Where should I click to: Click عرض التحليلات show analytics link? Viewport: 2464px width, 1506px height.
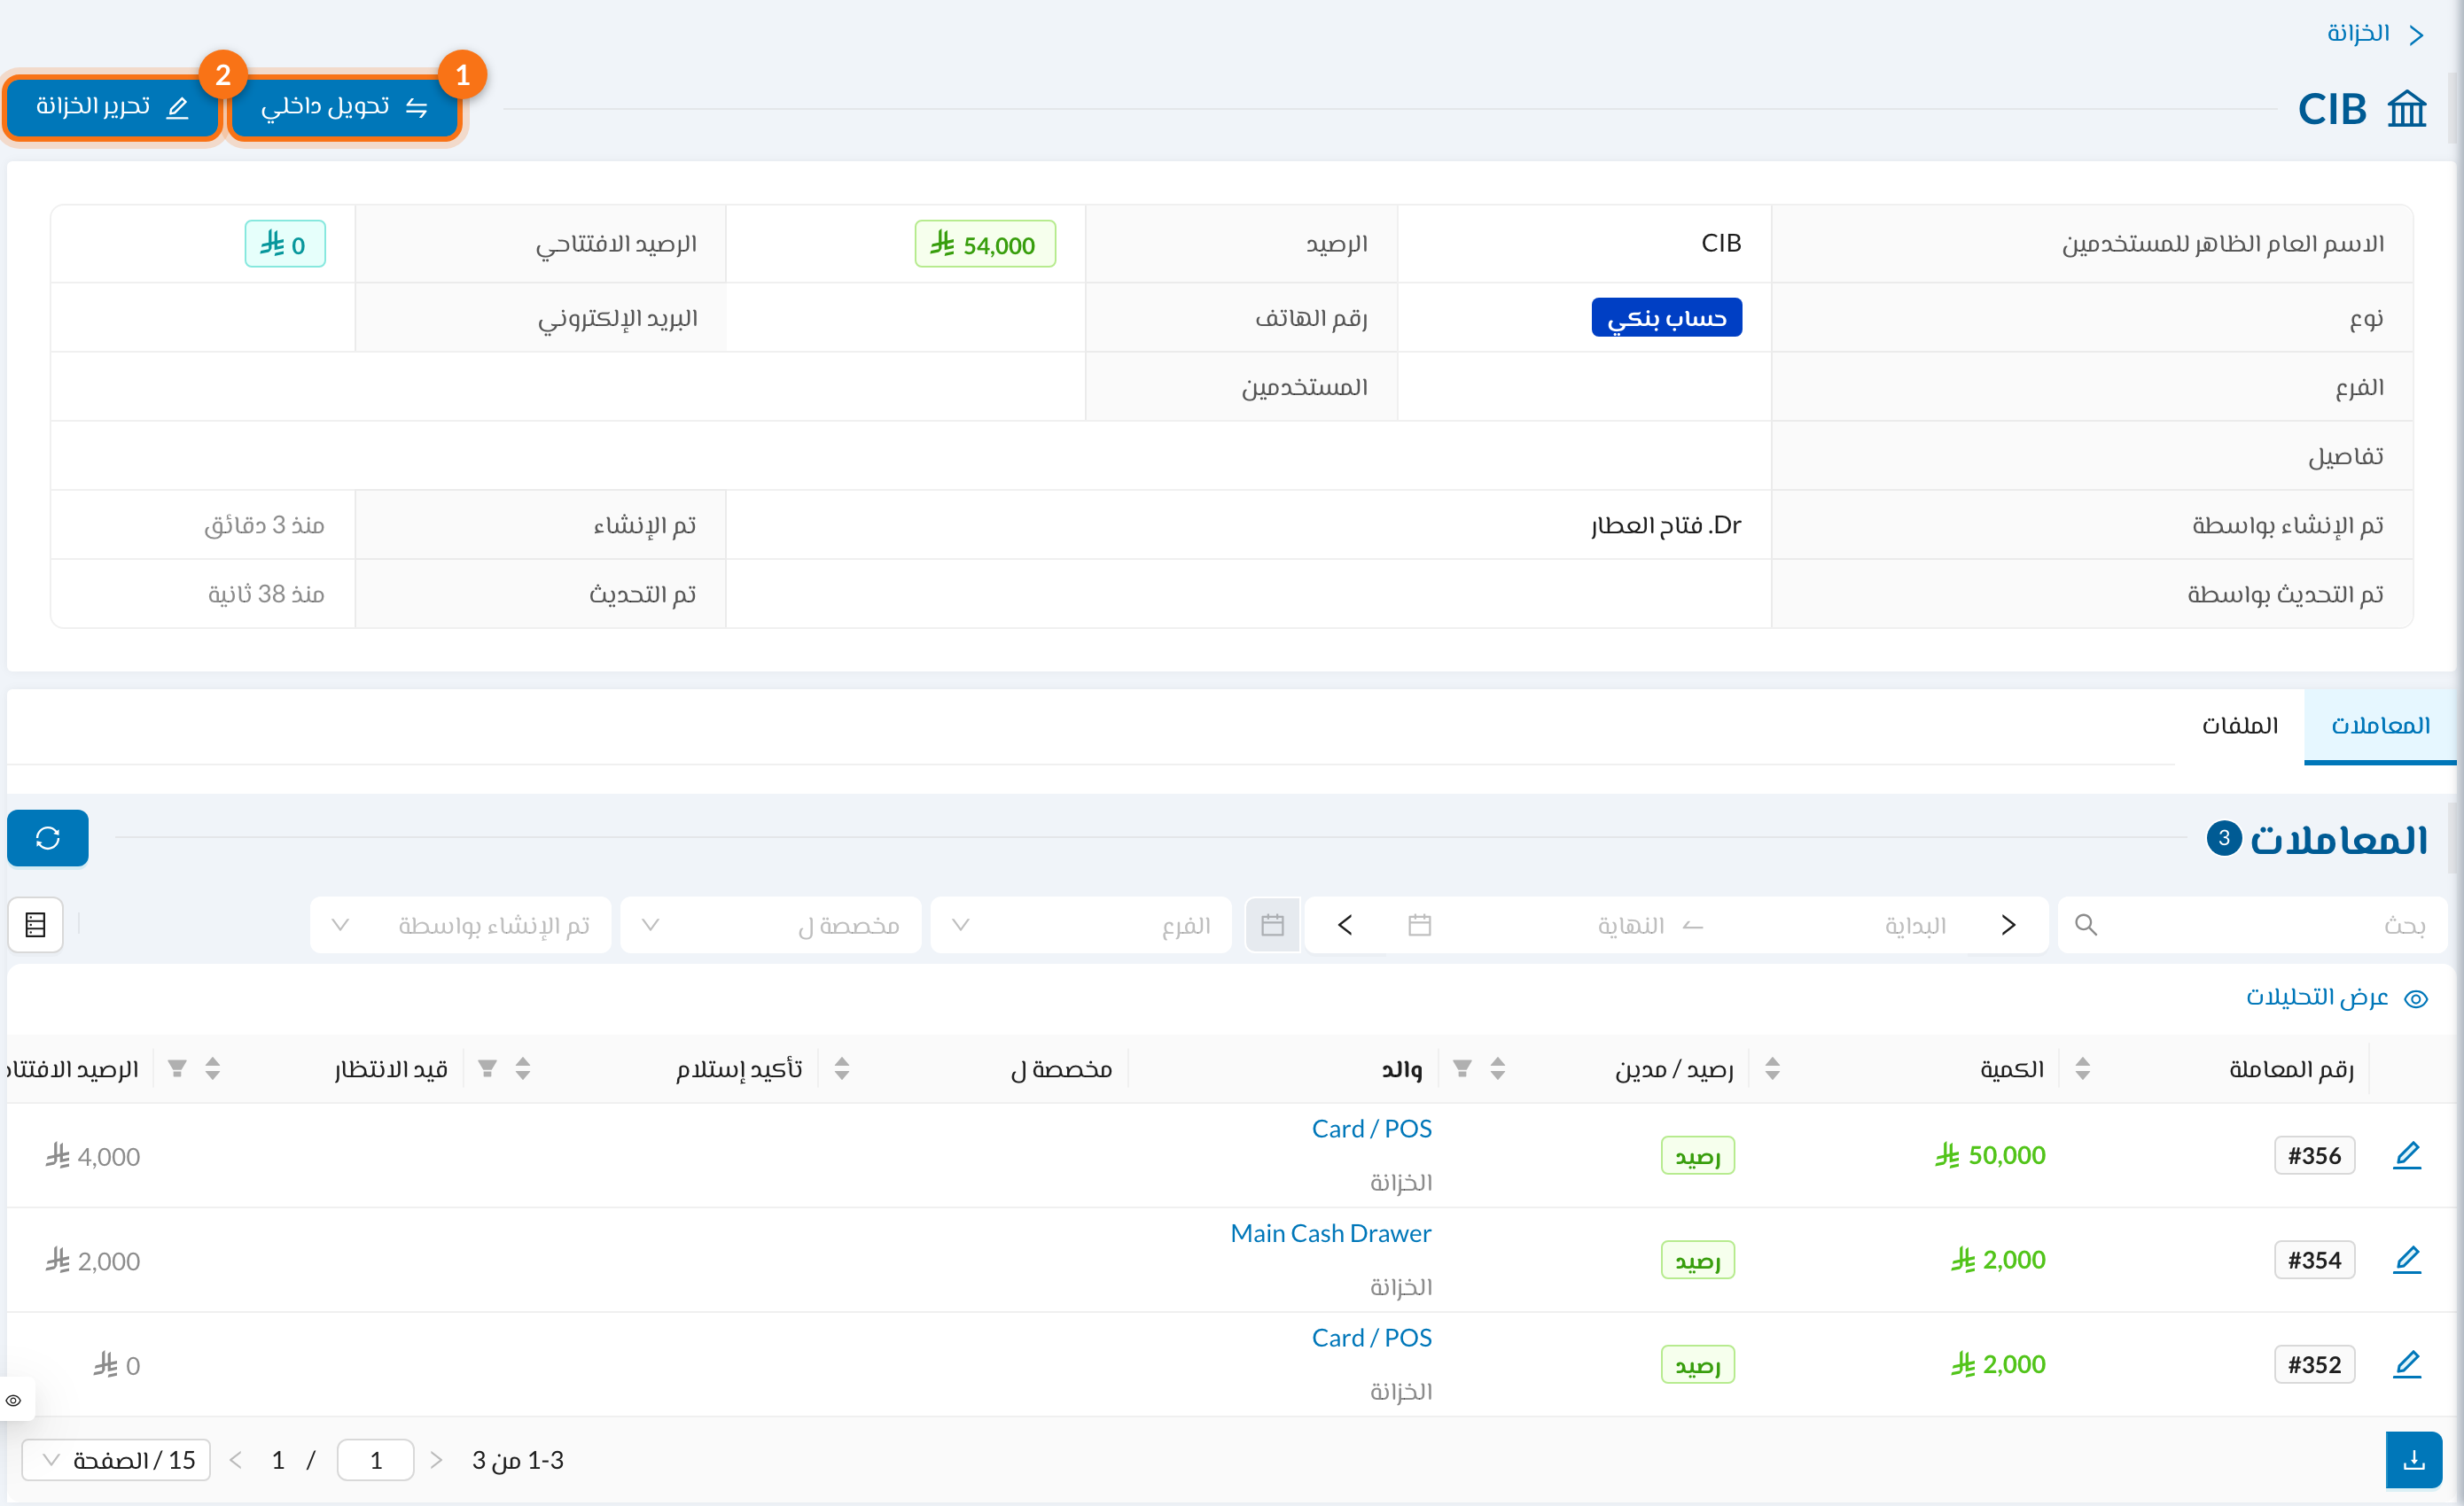(x=2337, y=998)
